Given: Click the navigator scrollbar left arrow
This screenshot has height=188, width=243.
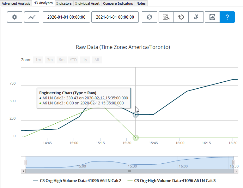Looking at the screenshot, I should coord(23,171).
